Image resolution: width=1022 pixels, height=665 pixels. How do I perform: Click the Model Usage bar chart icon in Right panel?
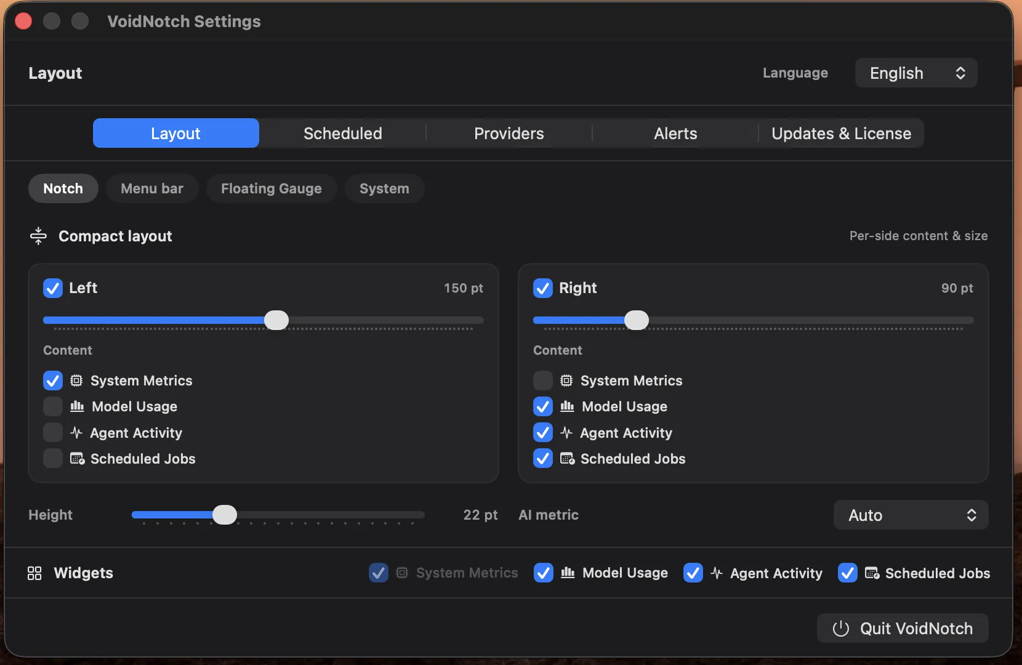pos(567,406)
